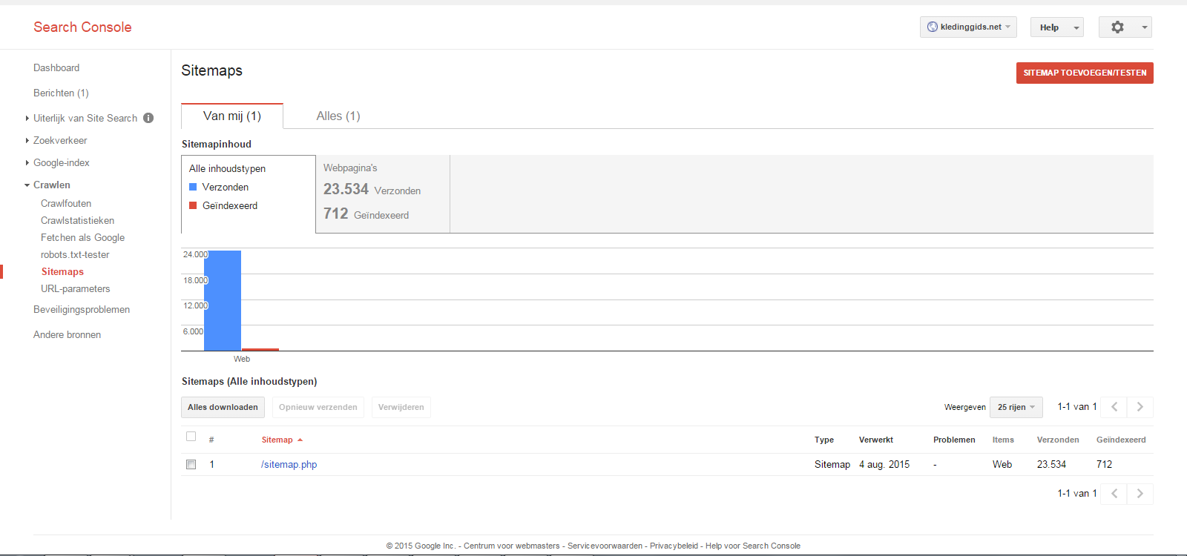Collapse the Crawlen section
Image resolution: width=1187 pixels, height=556 pixels.
[27, 185]
